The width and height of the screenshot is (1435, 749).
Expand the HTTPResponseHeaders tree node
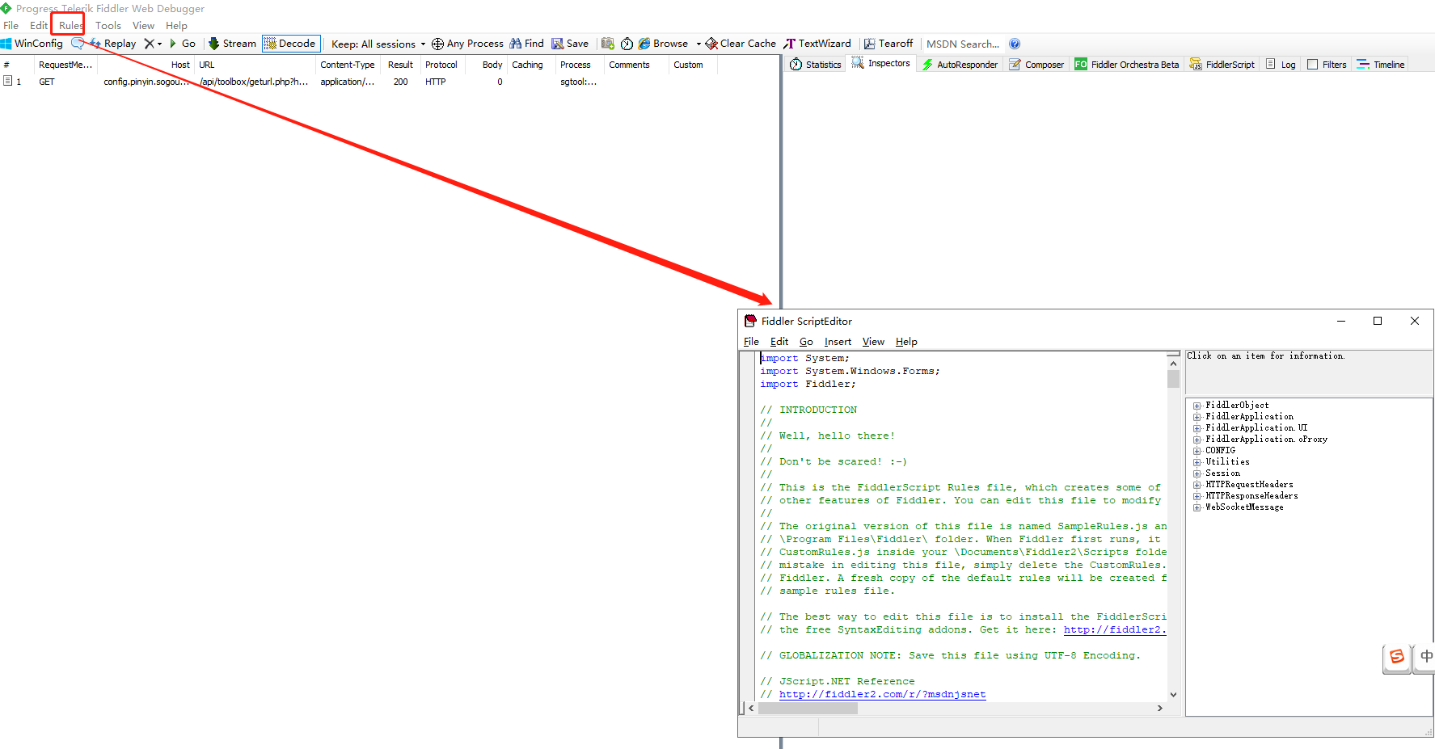coord(1197,496)
